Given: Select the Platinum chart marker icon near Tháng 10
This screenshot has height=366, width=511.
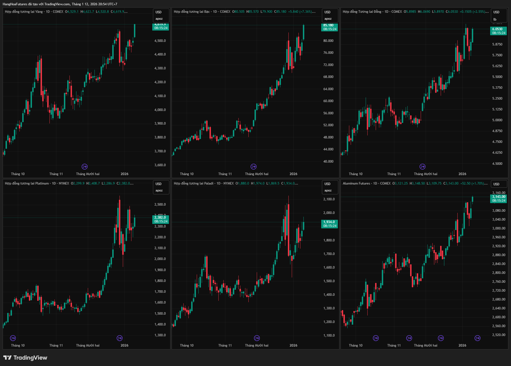Looking at the screenshot, I should [13, 338].
